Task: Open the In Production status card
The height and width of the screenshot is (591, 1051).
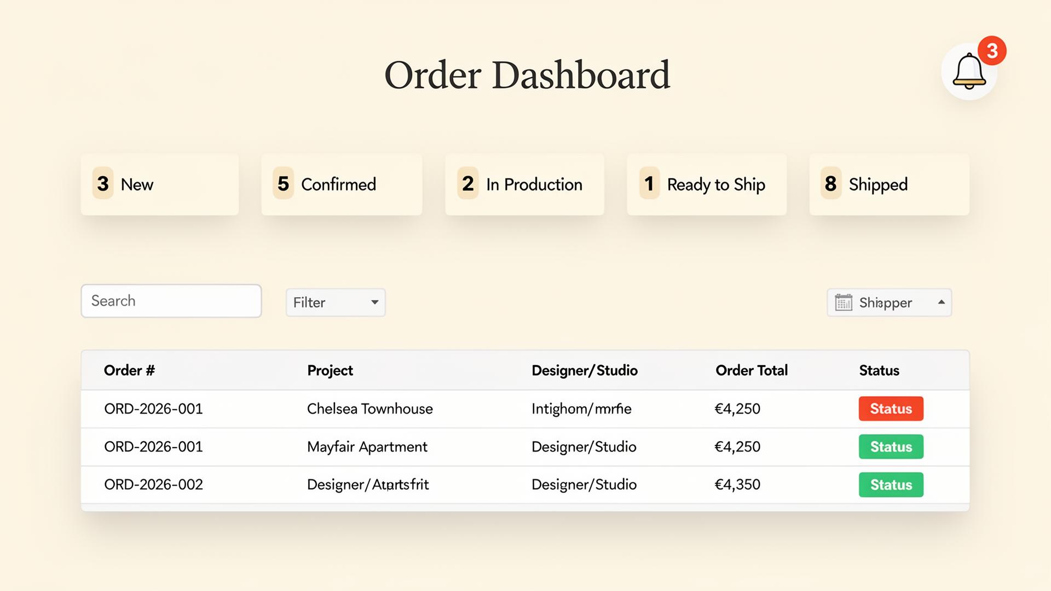Action: pos(524,184)
